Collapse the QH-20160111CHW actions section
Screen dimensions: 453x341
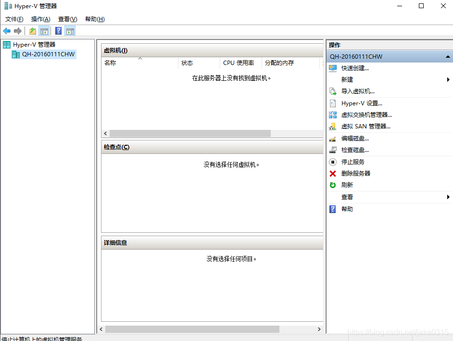[448, 57]
